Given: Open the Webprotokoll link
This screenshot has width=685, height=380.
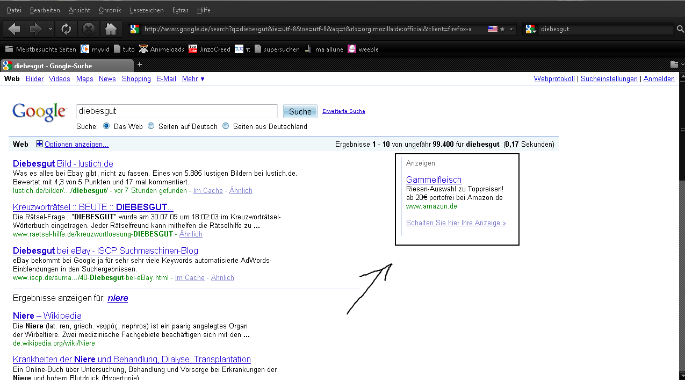Looking at the screenshot, I should click(x=554, y=78).
